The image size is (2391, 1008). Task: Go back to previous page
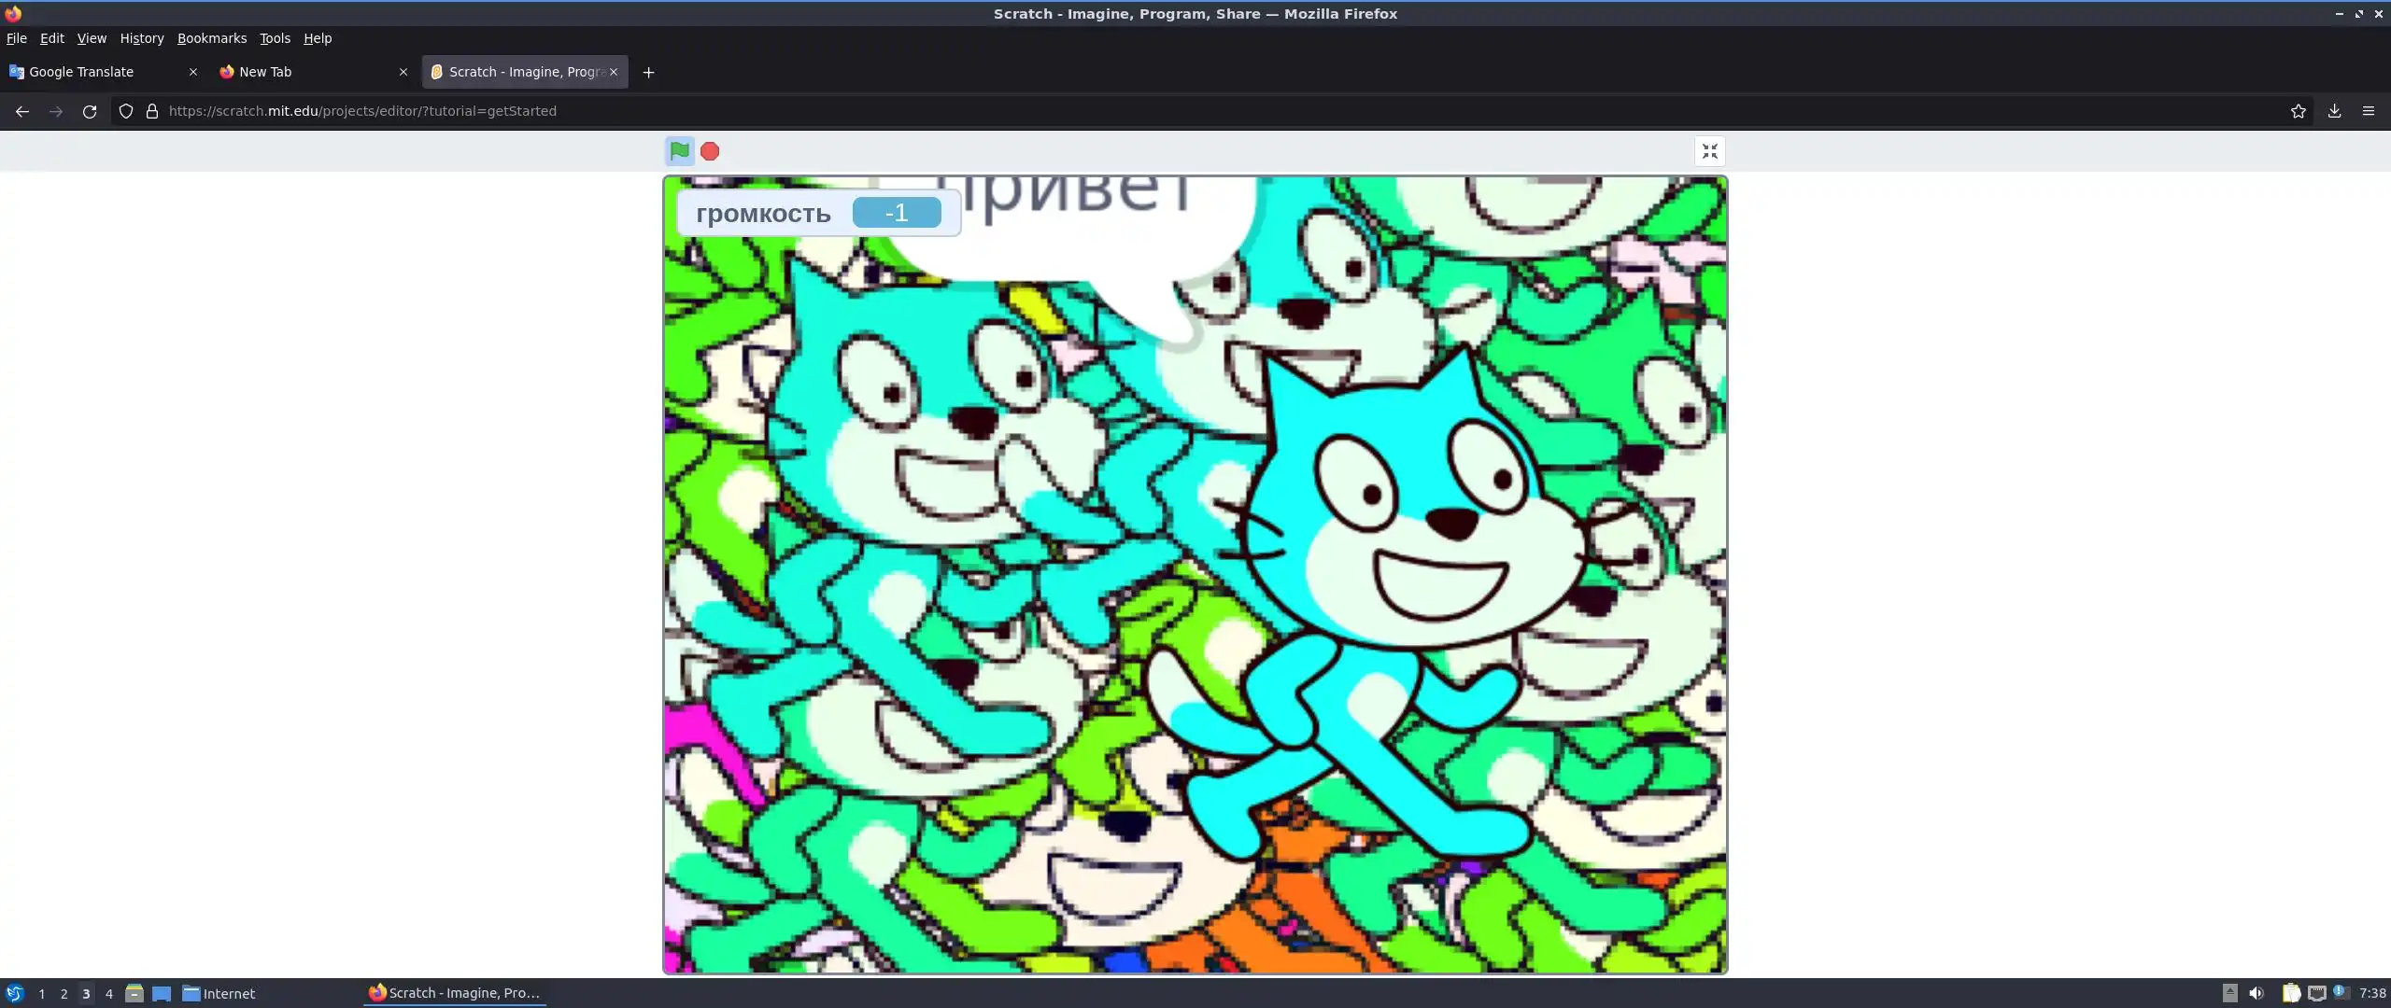(22, 111)
